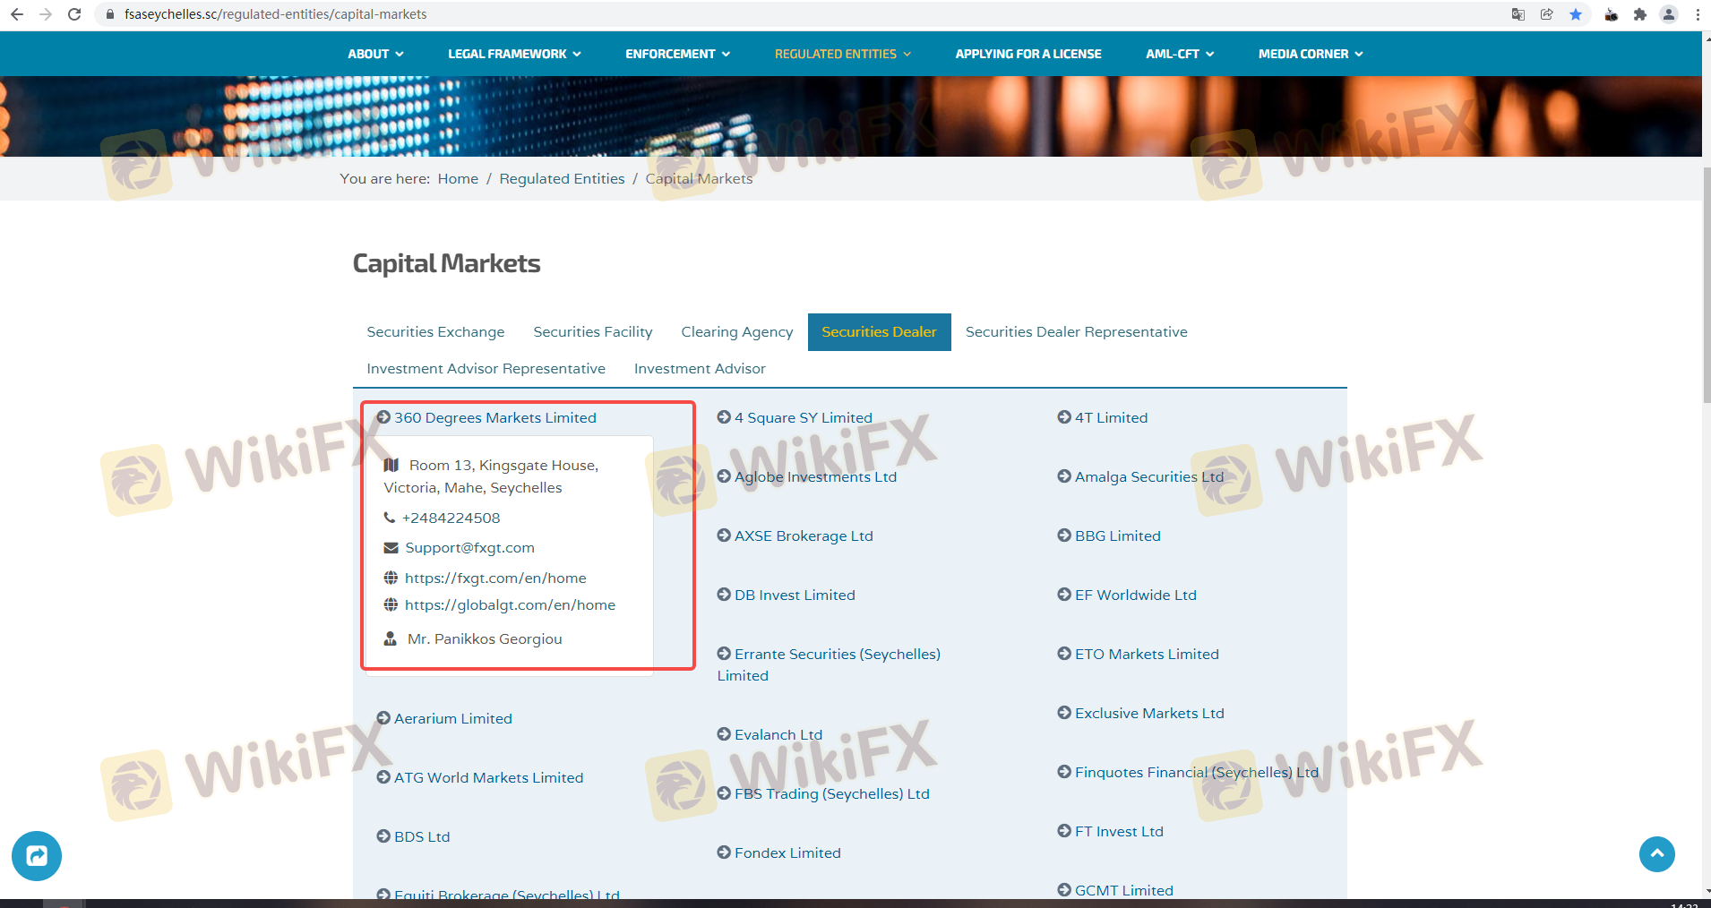Click the browser reload icon
The image size is (1711, 908).
(x=74, y=14)
